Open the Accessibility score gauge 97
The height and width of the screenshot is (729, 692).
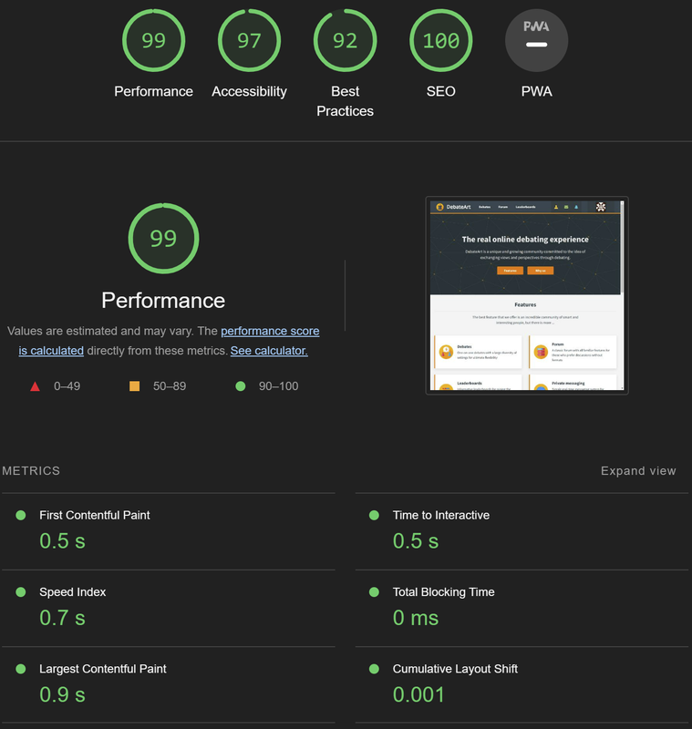[249, 40]
